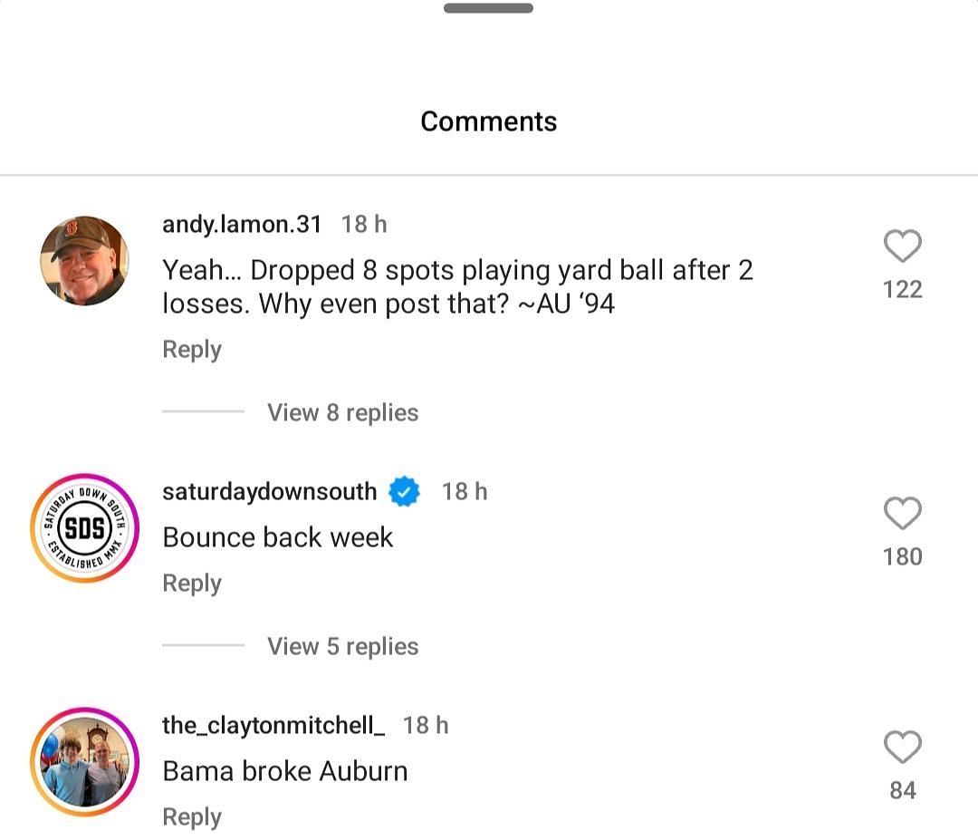Like saturdaydownsouth's Bounce back week comment
This screenshot has width=978, height=840.
[x=902, y=514]
